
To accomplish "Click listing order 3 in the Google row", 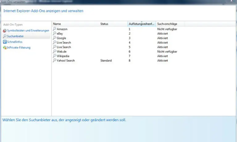I will click(130, 38).
